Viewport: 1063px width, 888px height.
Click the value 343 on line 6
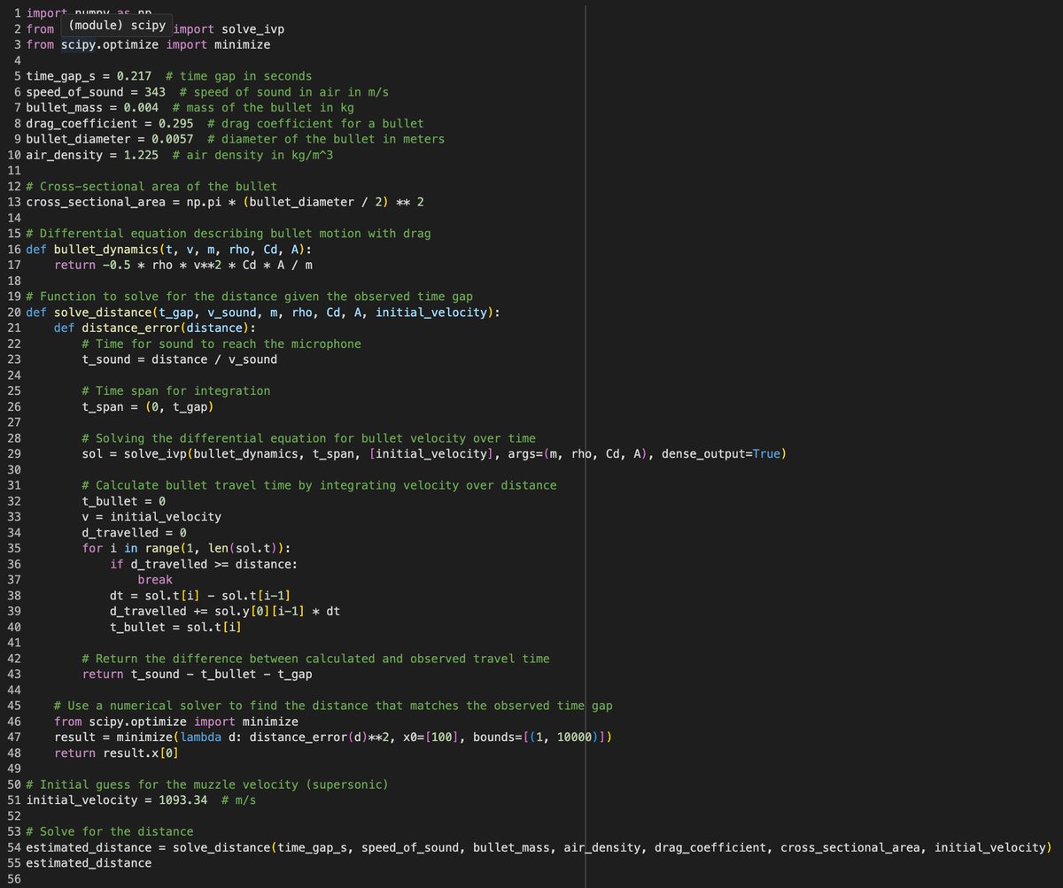tap(155, 92)
